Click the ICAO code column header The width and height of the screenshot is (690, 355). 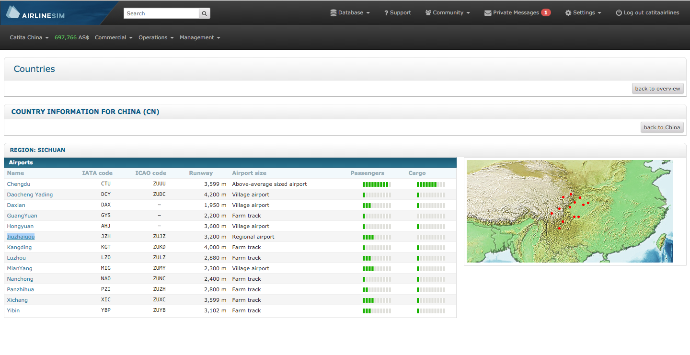point(150,173)
